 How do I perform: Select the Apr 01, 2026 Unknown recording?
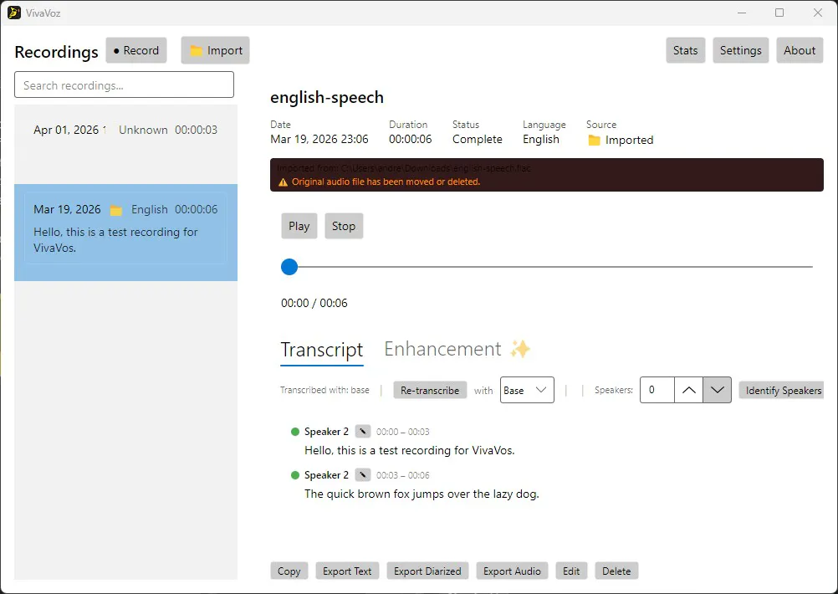click(x=125, y=145)
